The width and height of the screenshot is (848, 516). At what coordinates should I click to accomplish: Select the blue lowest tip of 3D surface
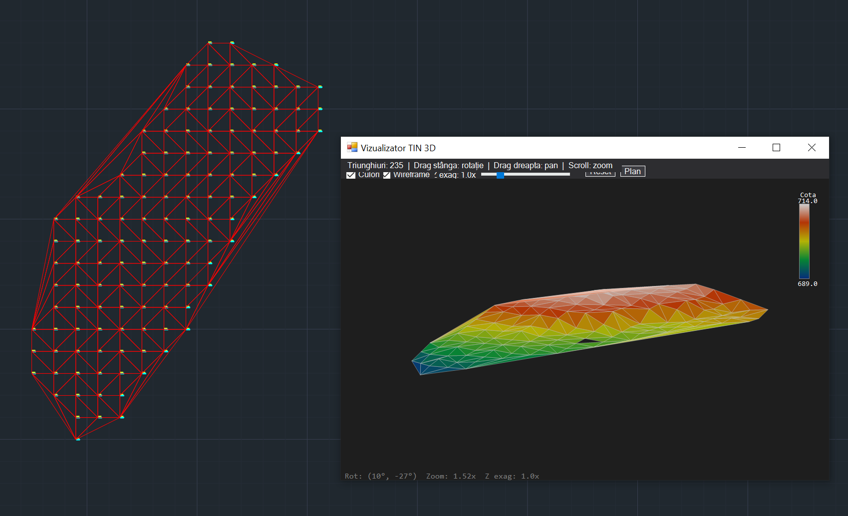pos(417,366)
